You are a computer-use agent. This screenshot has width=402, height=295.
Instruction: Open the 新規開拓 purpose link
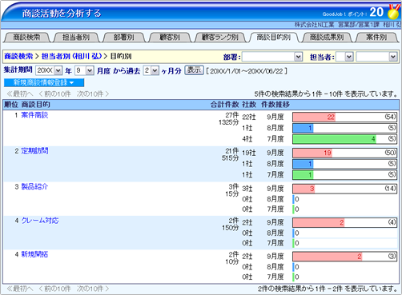[34, 254]
